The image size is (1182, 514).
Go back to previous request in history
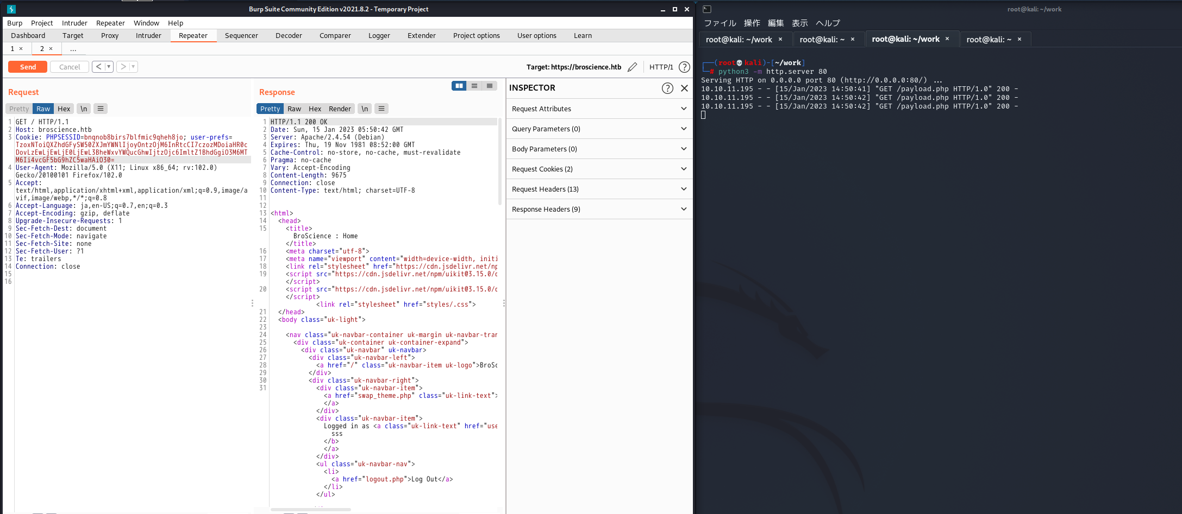[98, 67]
